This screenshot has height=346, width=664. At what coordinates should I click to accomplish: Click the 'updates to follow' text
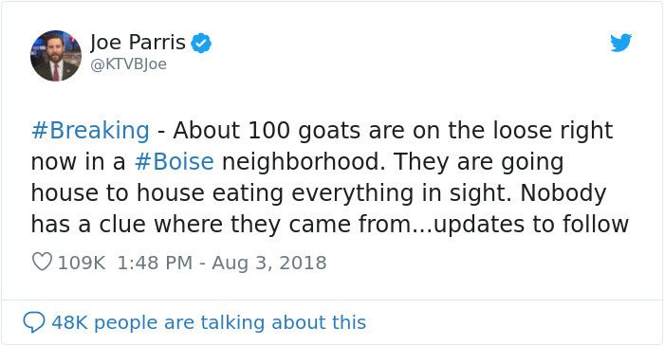[x=531, y=224]
